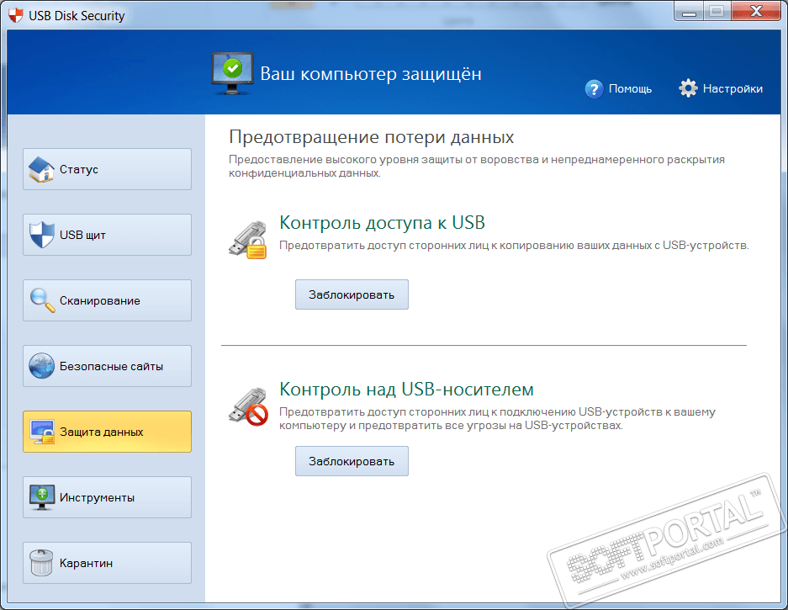Close the USB Disk Security window
Image resolution: width=788 pixels, height=610 pixels.
(756, 11)
